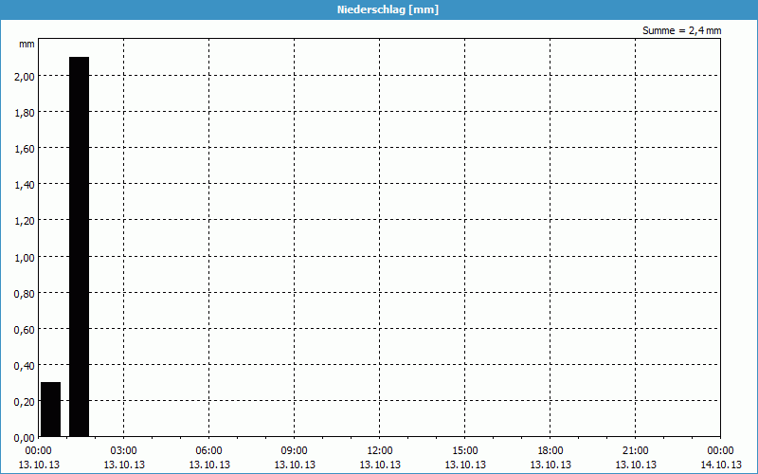Screen dimensions: 758x474
Task: Select the 0,60 y-axis value
Action: pos(25,329)
